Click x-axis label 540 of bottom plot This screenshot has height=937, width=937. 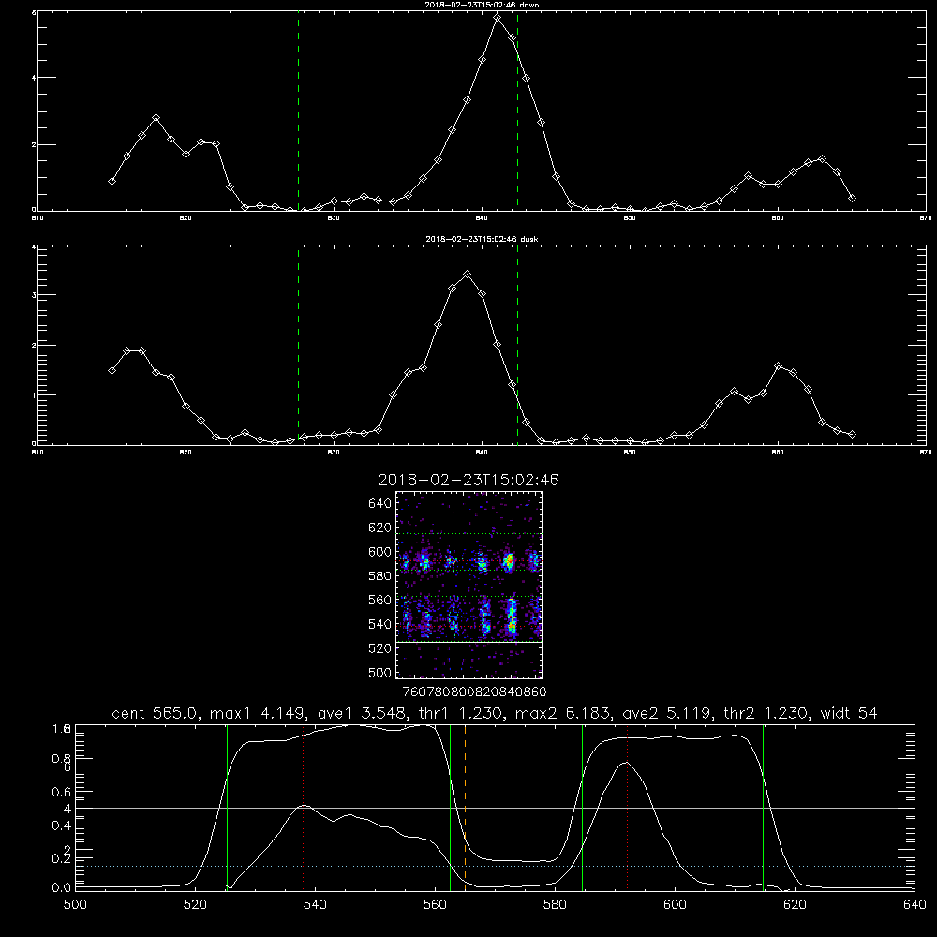pos(315,905)
